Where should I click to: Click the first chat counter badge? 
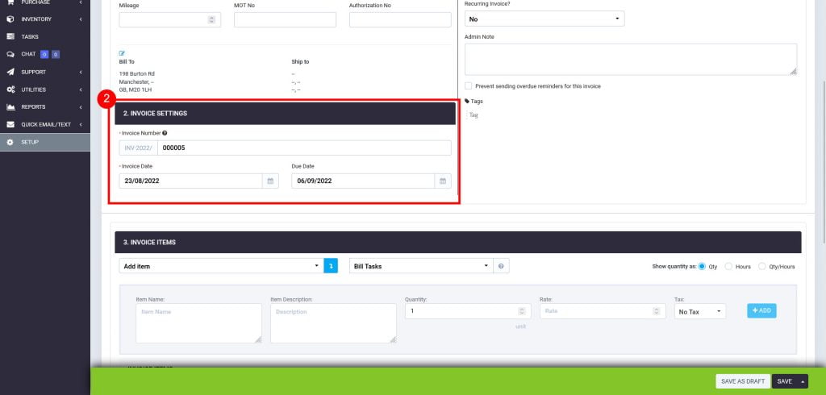click(44, 54)
